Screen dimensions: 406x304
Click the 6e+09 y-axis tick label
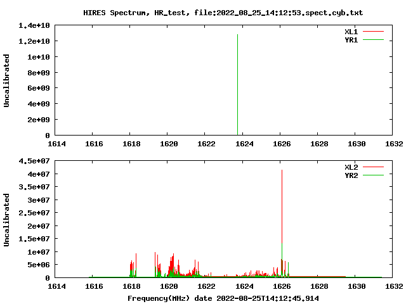click(38, 88)
